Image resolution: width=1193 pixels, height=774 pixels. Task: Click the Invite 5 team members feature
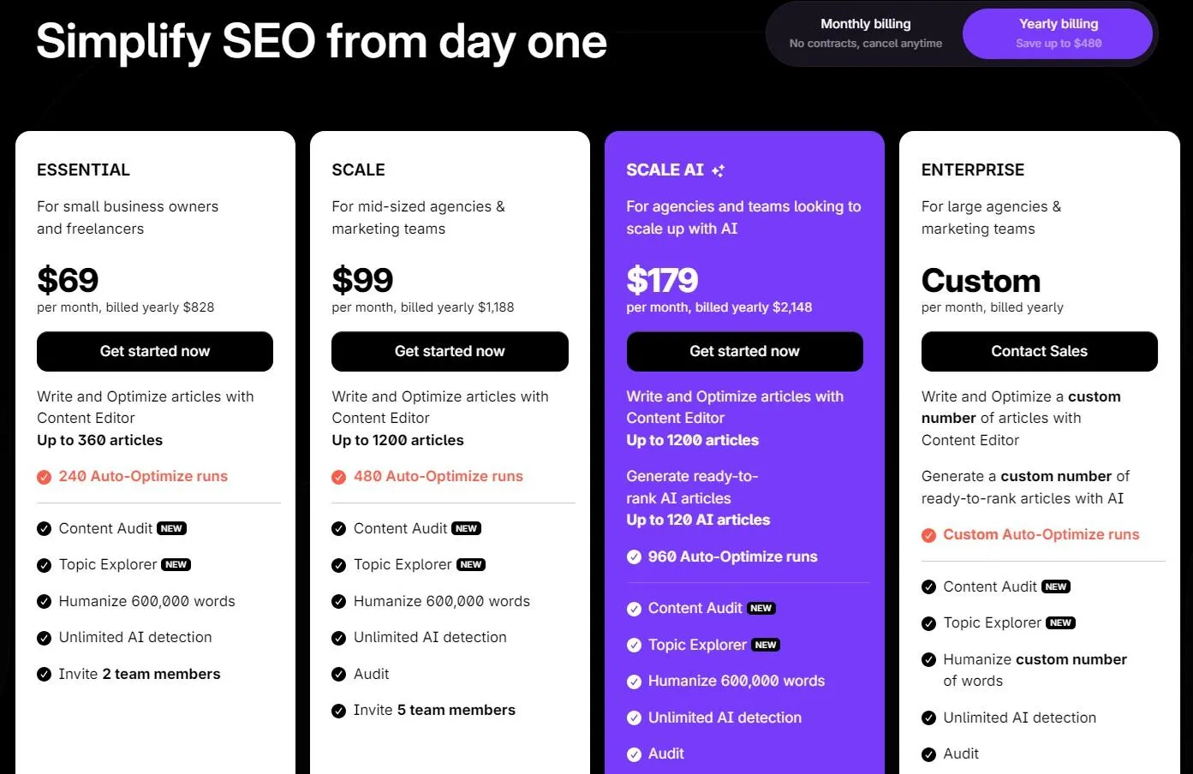[434, 711]
